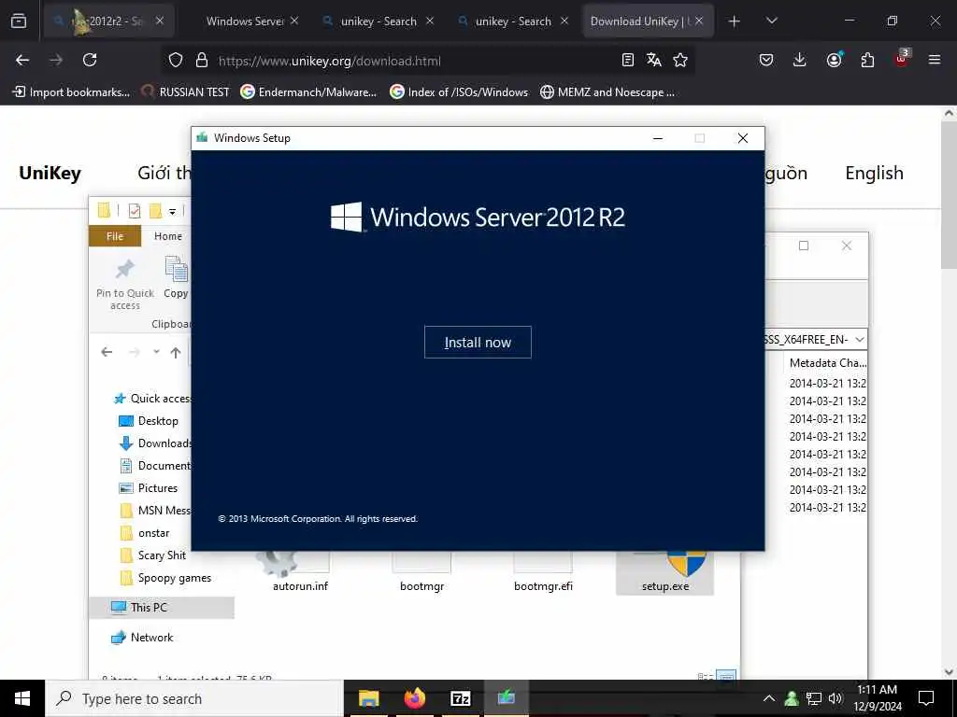Open the Endermanch/Malware bookmark
The height and width of the screenshot is (717, 957).
click(x=308, y=92)
